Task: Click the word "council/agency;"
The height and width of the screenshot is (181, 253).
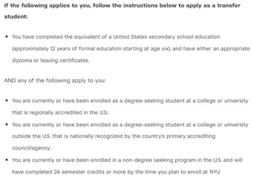Action: click(32, 148)
